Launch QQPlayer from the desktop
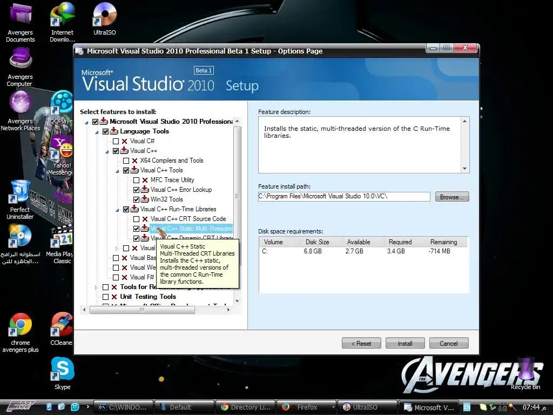The image size is (553, 415). [62, 108]
